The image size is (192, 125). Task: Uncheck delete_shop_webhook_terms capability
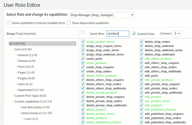point(141,50)
